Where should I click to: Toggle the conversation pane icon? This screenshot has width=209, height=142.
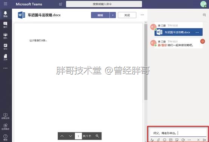(x=204, y=15)
